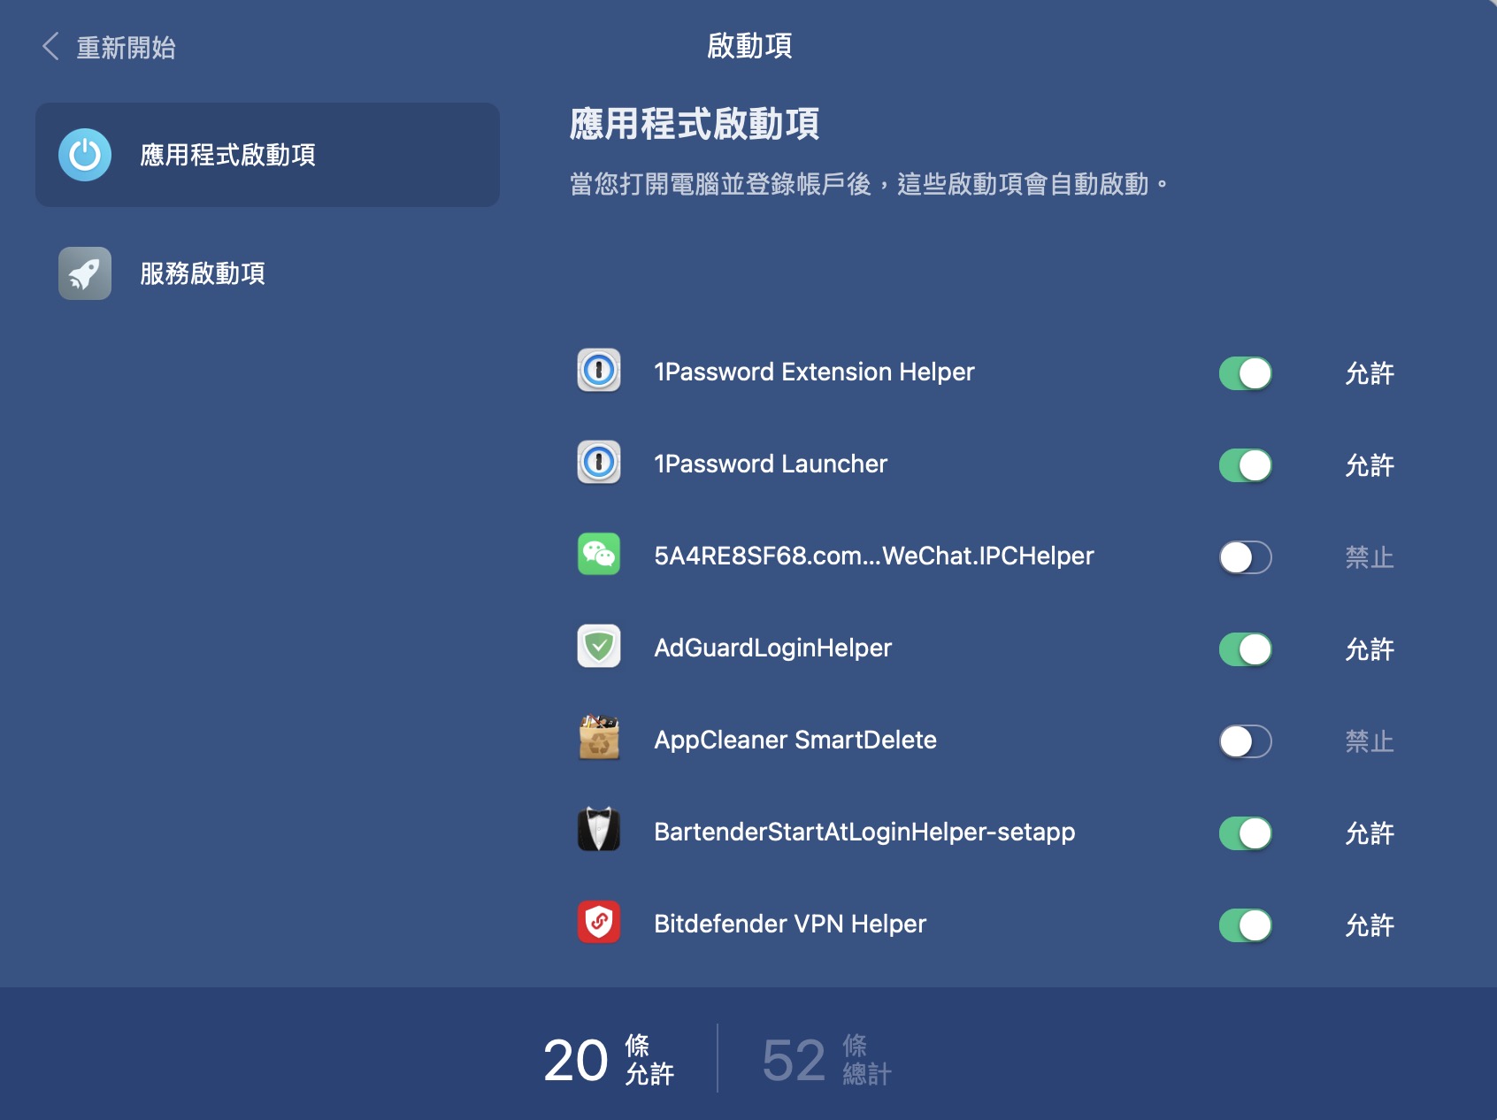Click the 啟動項 window title

[749, 46]
